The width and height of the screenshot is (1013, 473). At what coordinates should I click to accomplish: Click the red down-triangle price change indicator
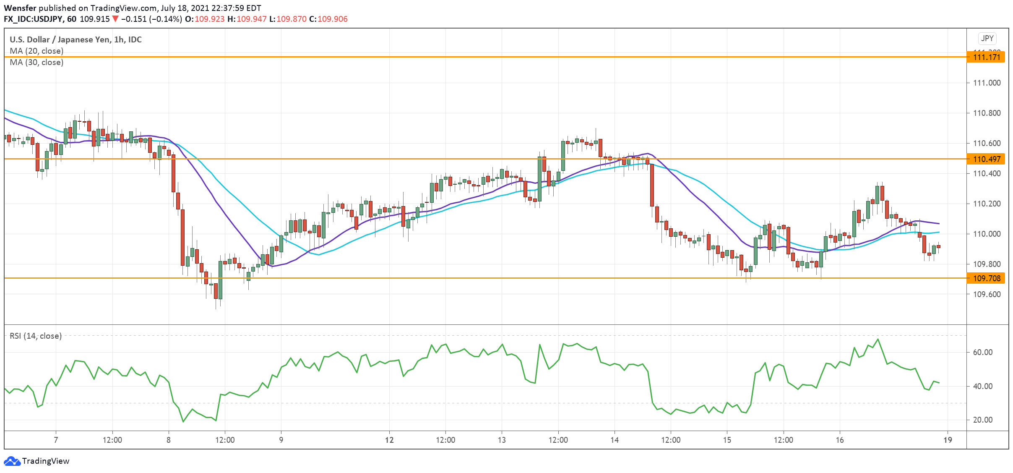click(x=115, y=19)
